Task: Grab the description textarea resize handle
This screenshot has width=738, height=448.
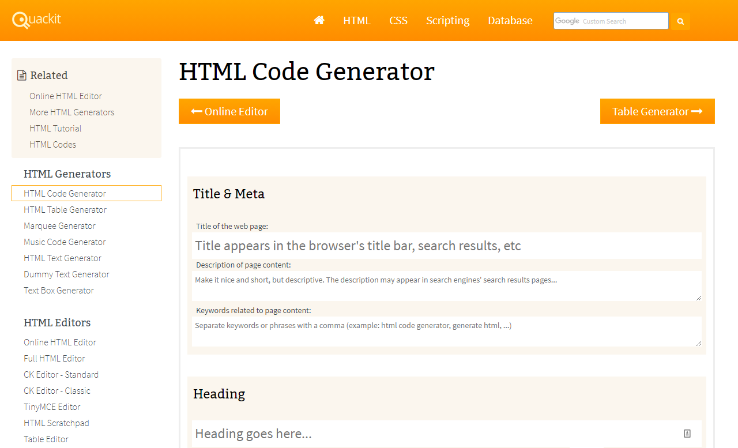Action: click(x=698, y=298)
